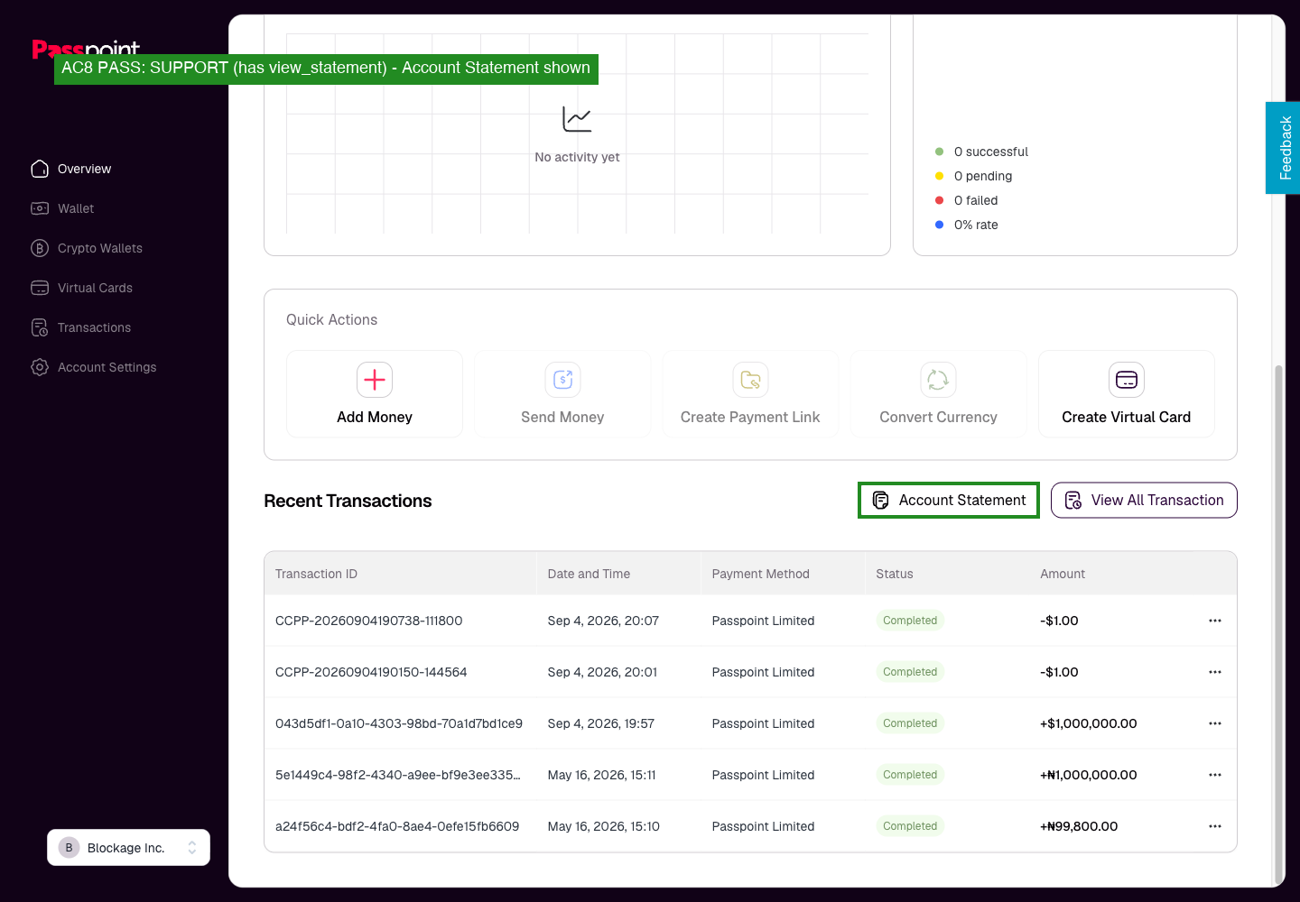Click the 0 pending legend entry

click(973, 176)
